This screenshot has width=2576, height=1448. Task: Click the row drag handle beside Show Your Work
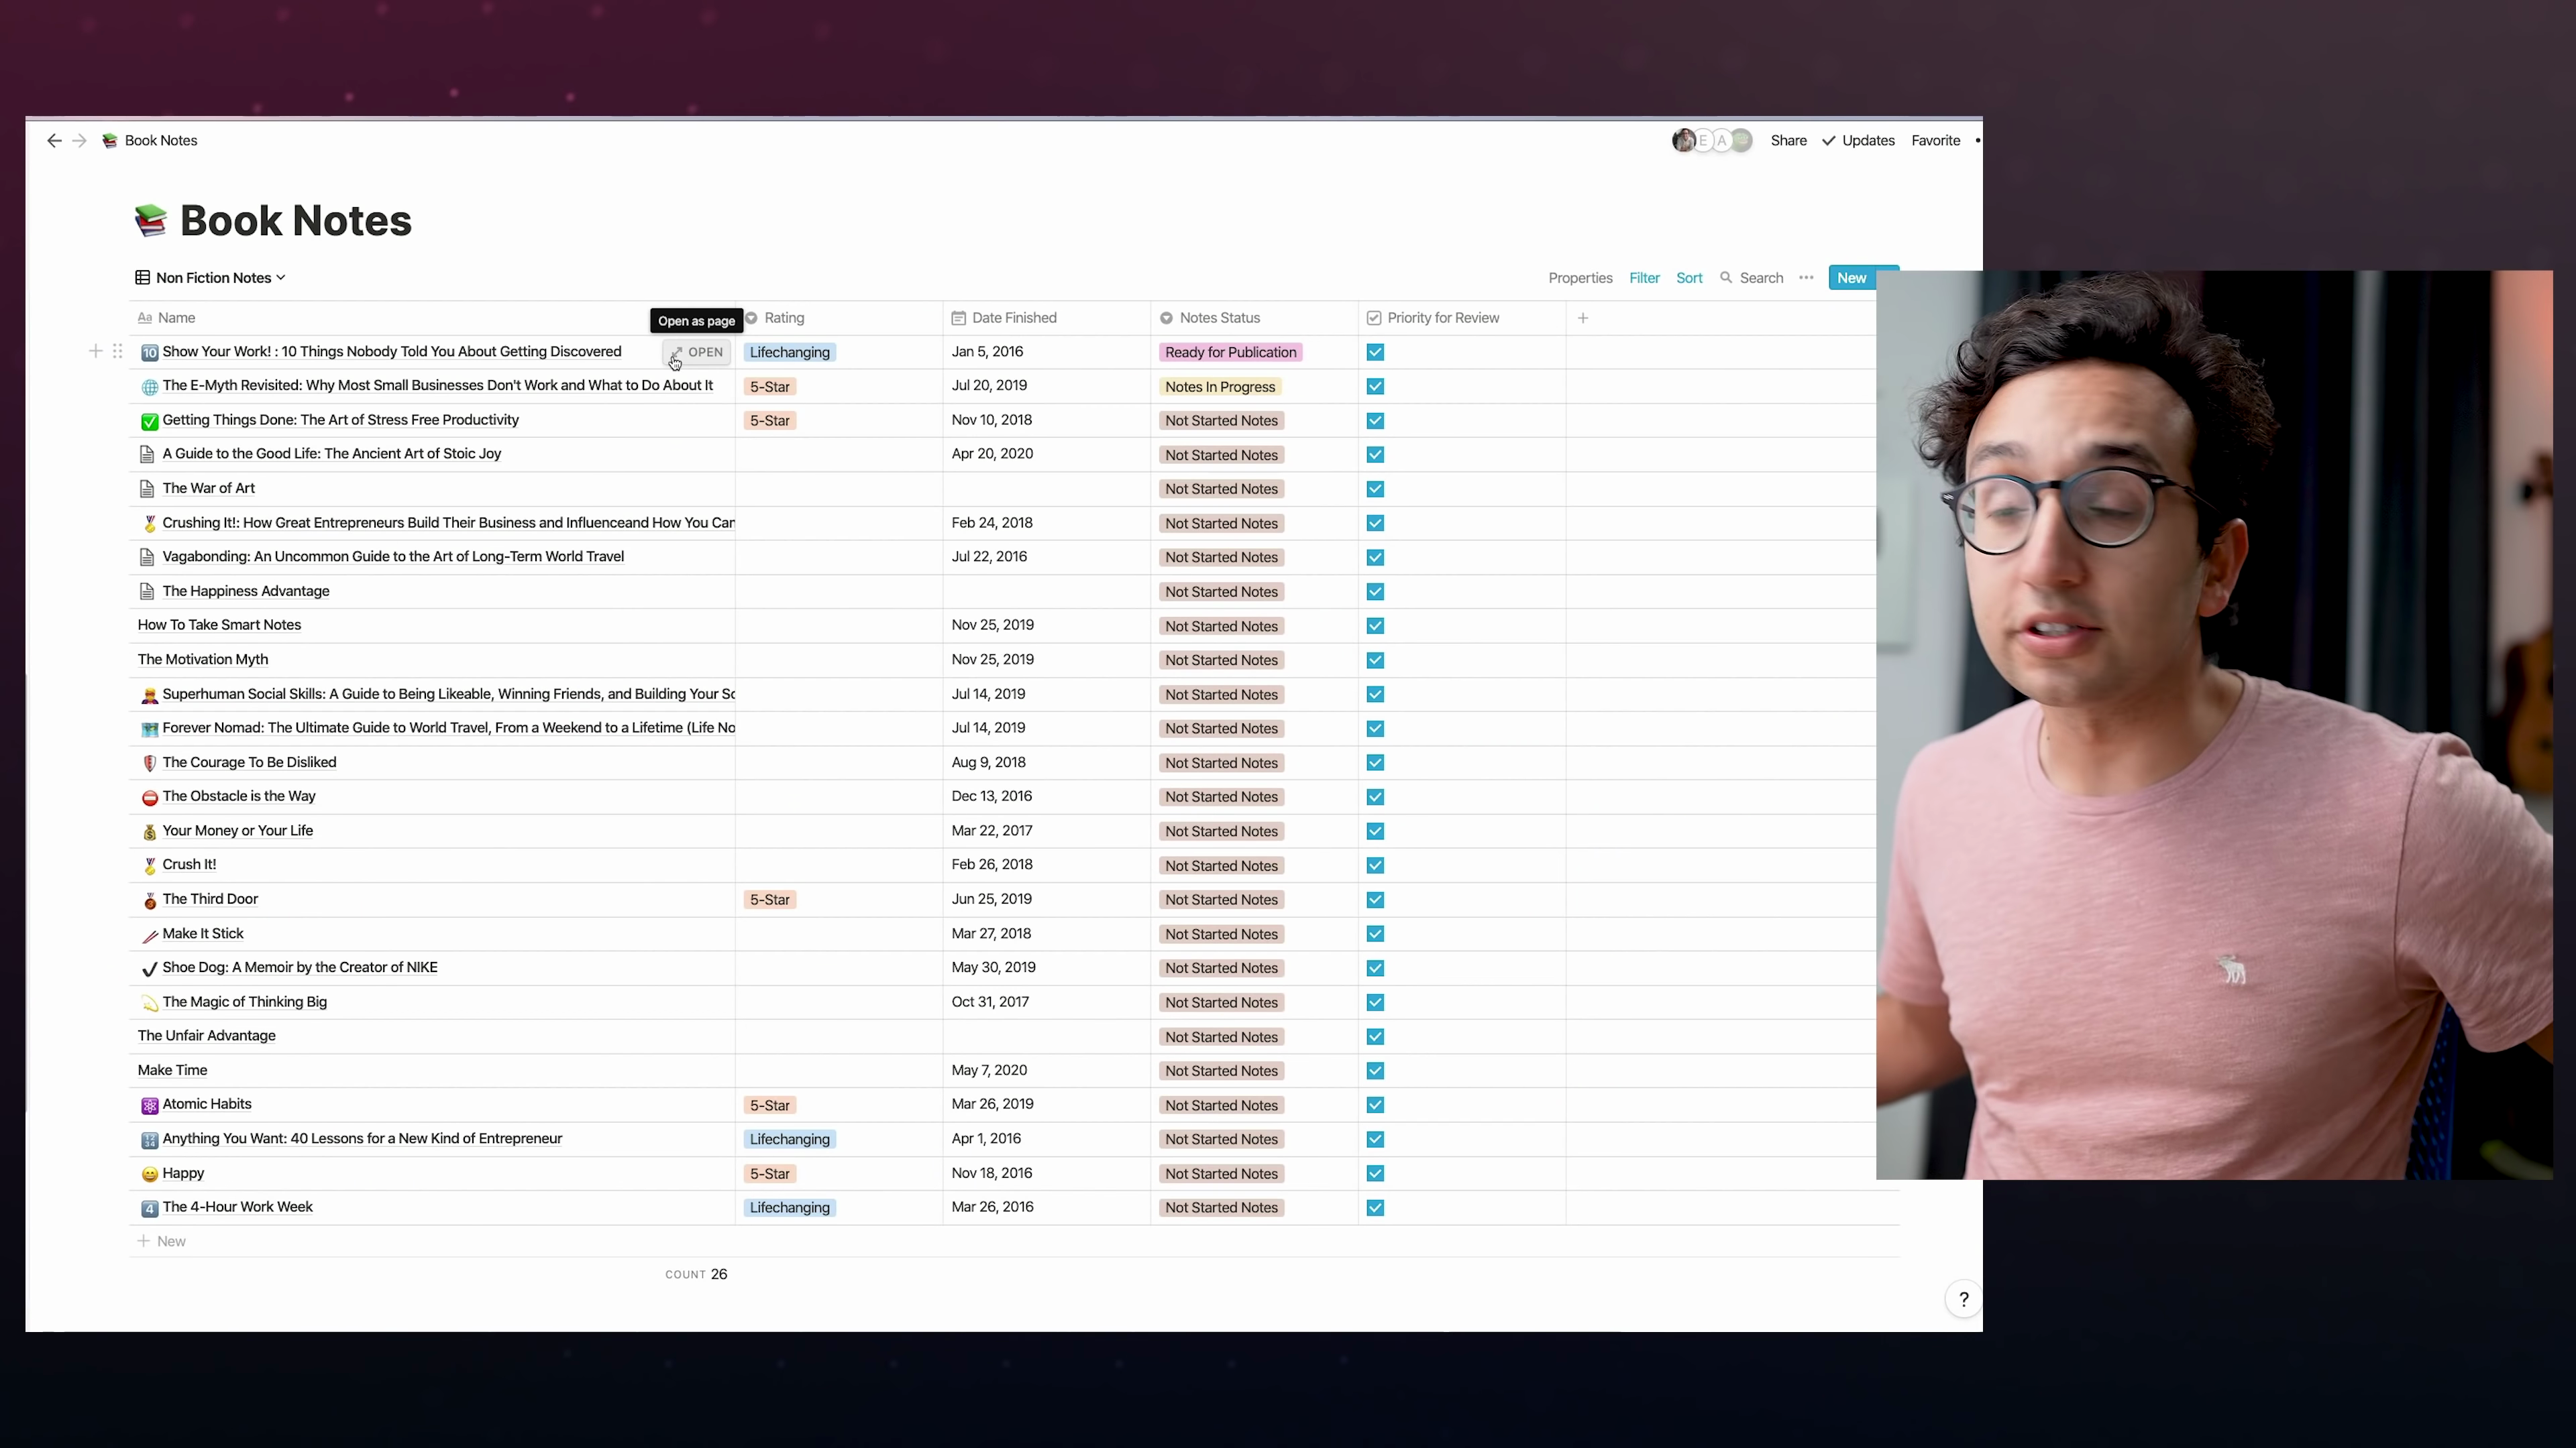[118, 352]
